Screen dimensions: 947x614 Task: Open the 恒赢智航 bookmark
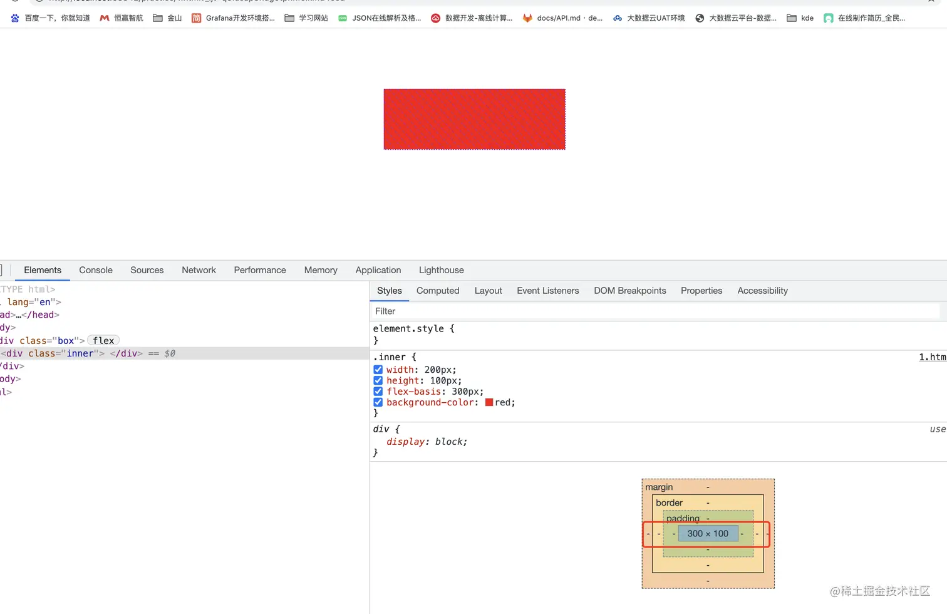coord(122,18)
